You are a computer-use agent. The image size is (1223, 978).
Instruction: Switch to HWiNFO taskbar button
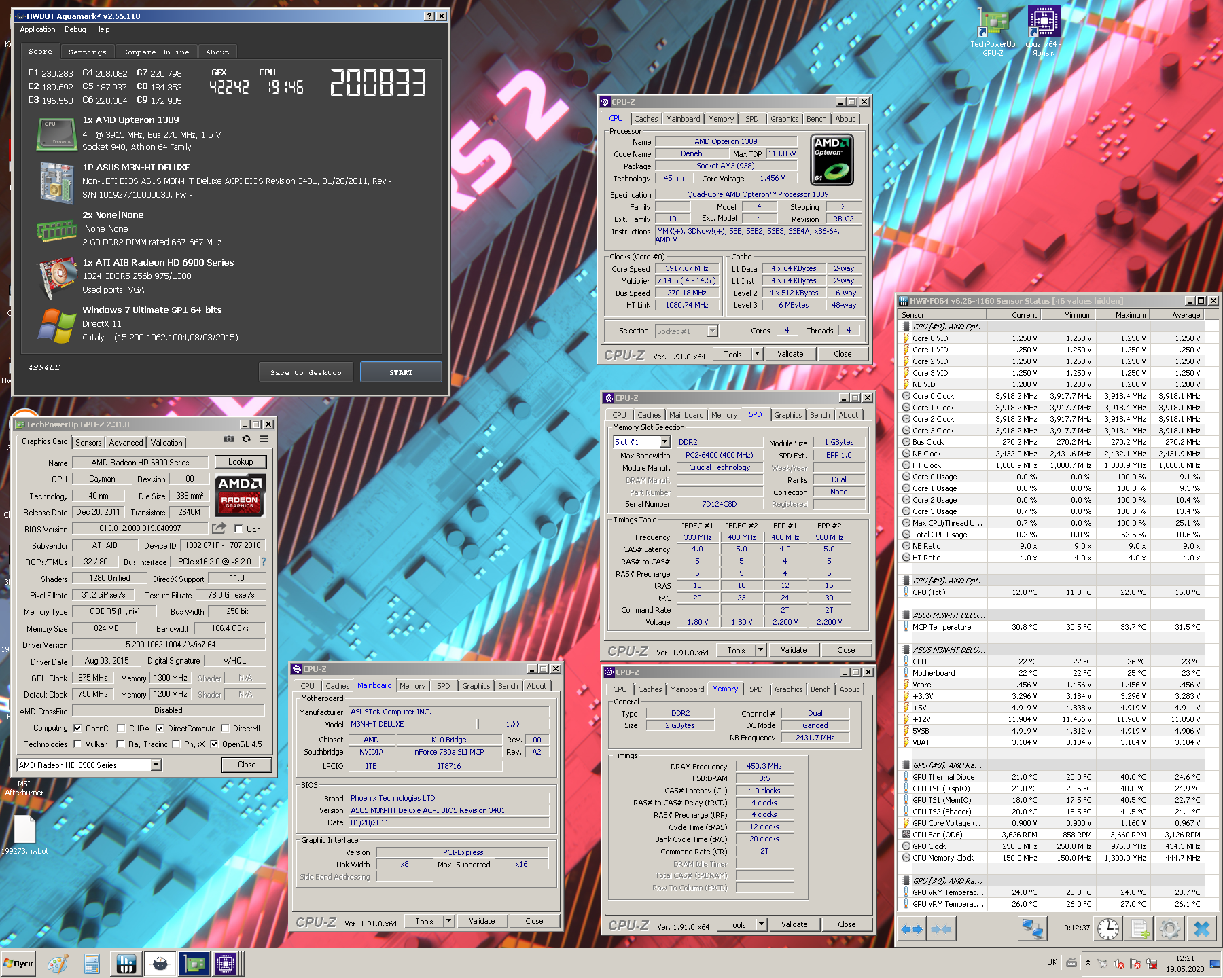126,964
